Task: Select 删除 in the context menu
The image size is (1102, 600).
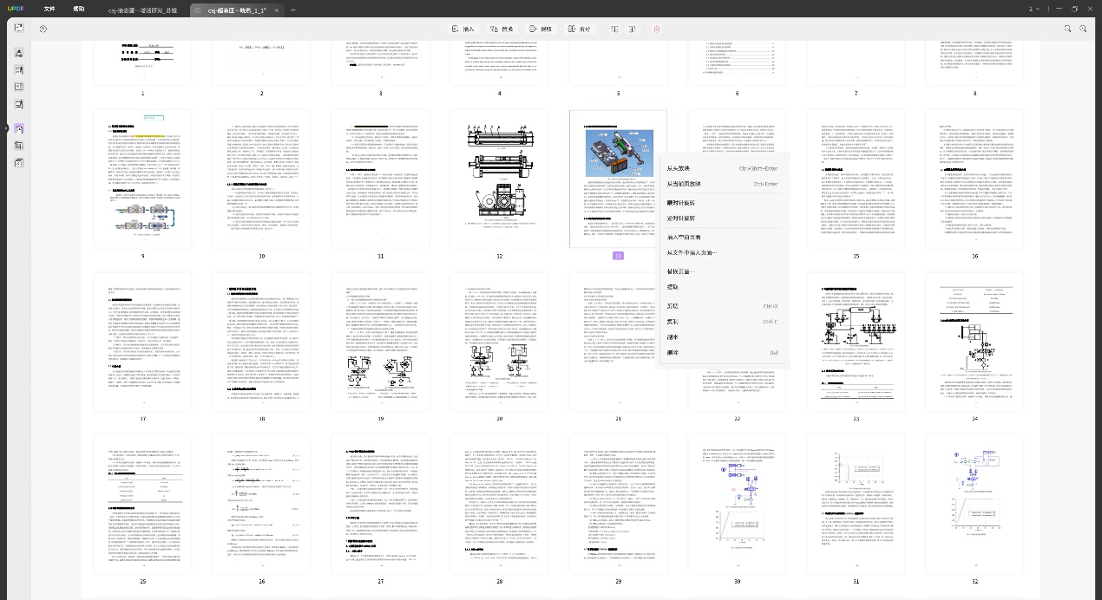Action: click(x=672, y=353)
